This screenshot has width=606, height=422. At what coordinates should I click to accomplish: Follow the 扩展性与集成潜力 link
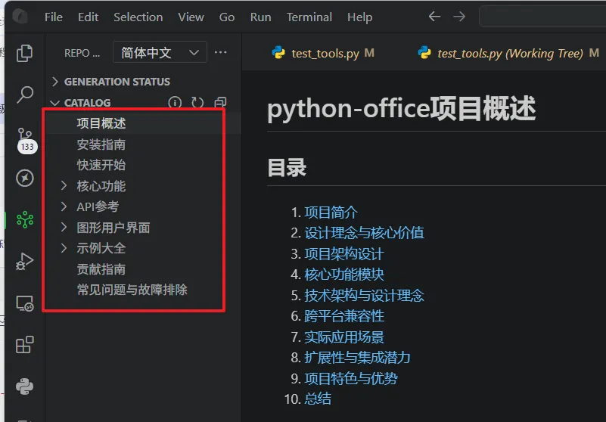[357, 358]
